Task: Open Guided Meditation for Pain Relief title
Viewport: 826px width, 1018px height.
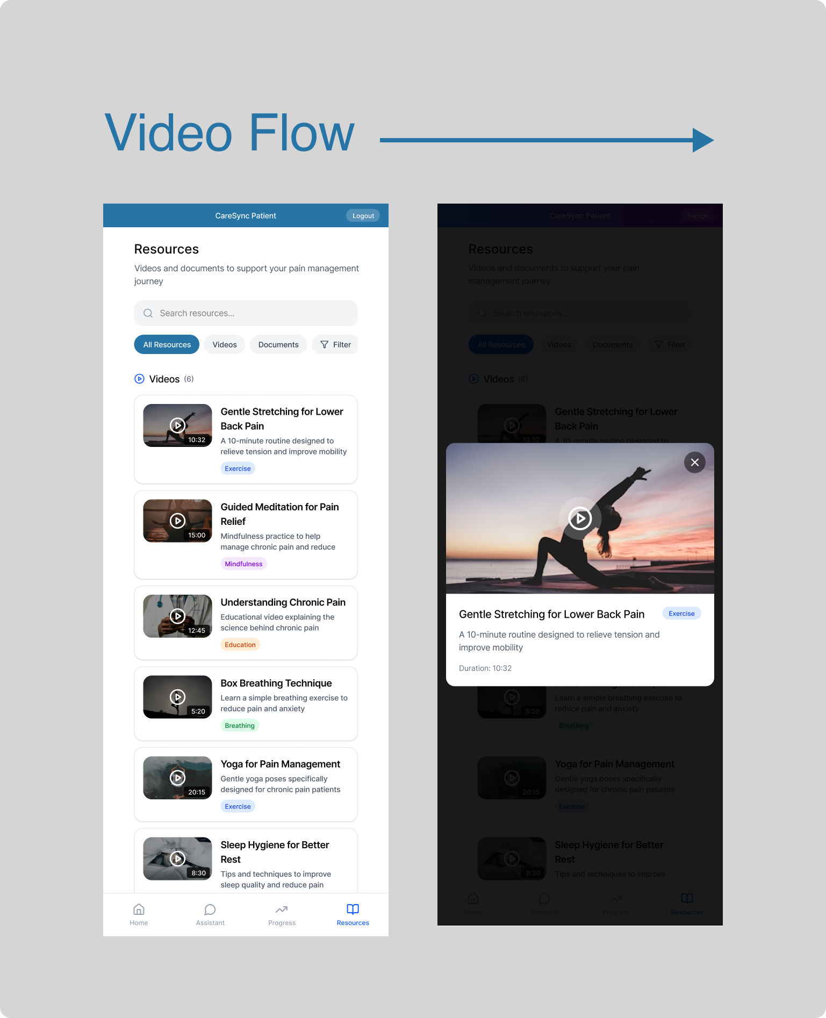Action: tap(279, 514)
